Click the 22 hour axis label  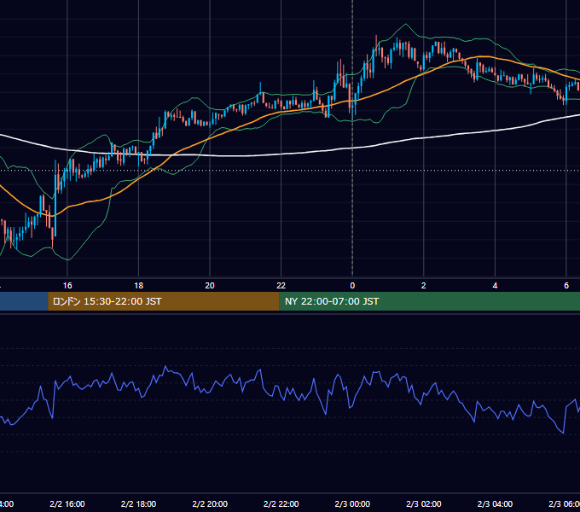(281, 286)
